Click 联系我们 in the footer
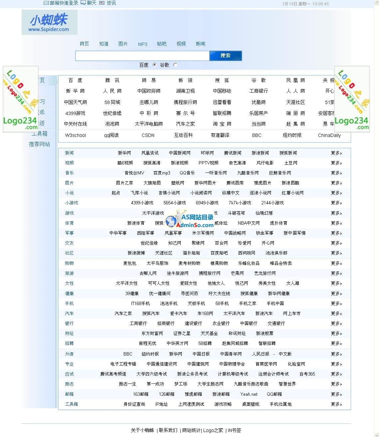The image size is (379, 437). tap(168, 430)
